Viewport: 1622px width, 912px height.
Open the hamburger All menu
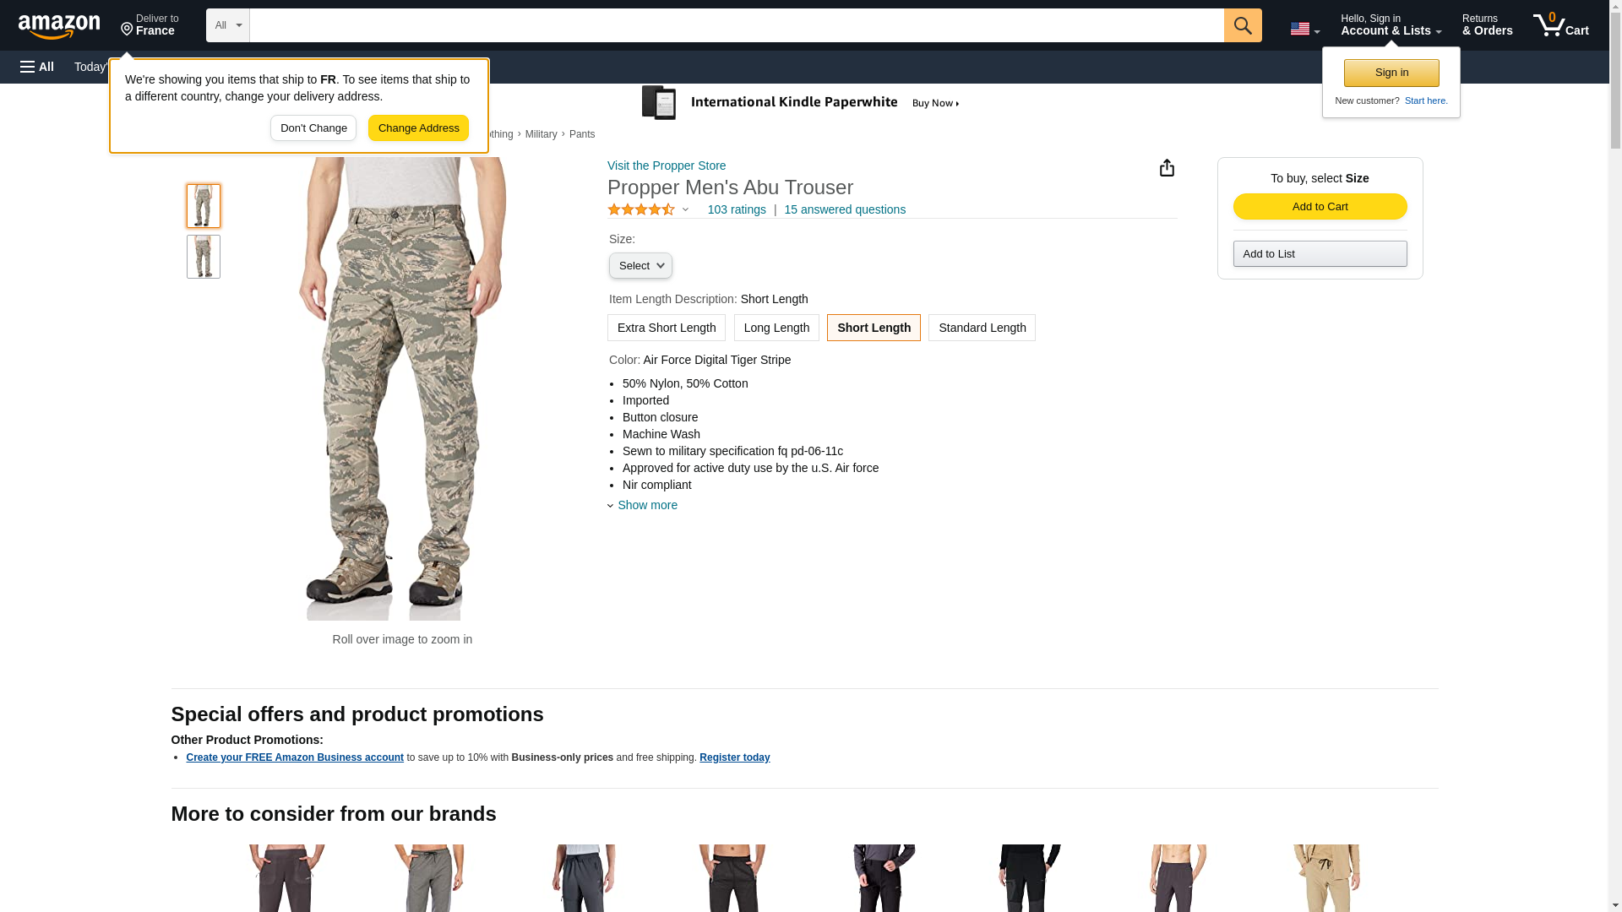pyautogui.click(x=37, y=67)
